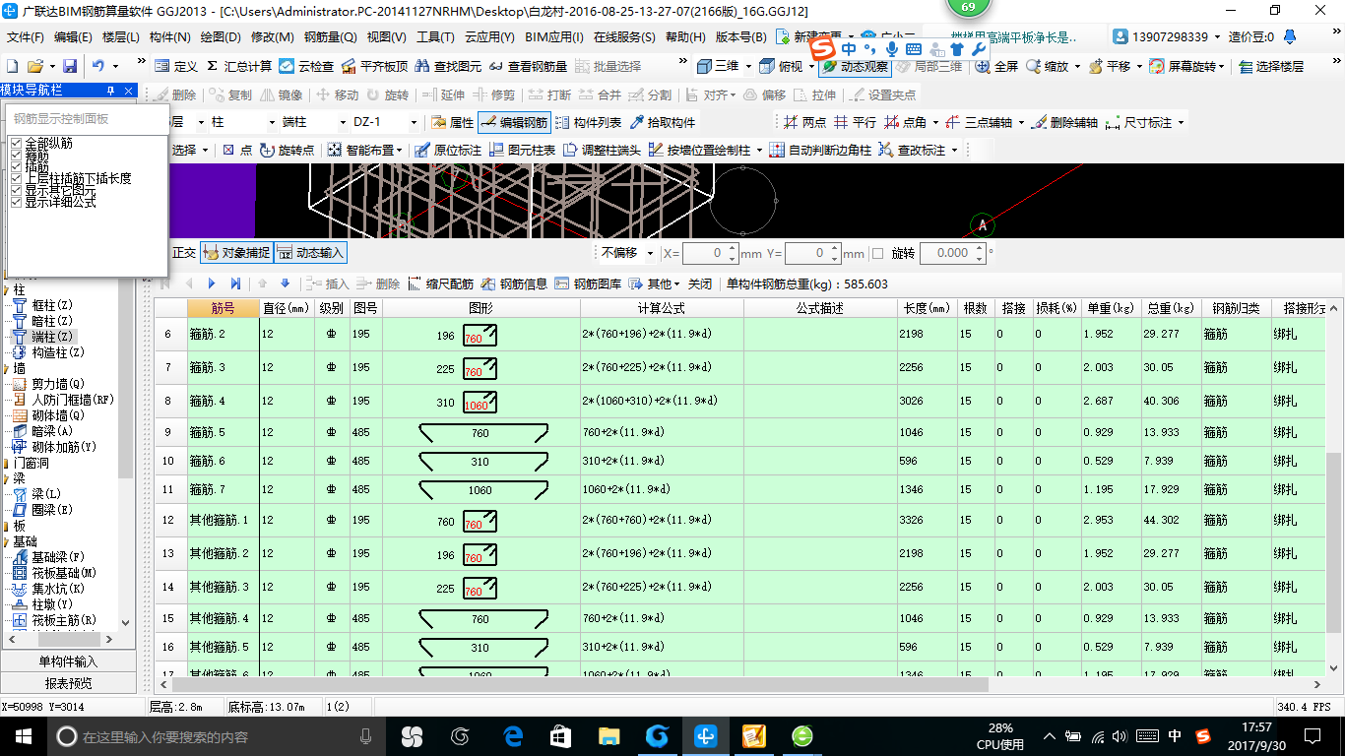
Task: Check the 旋转 rotation checkbox
Action: pyautogui.click(x=877, y=253)
